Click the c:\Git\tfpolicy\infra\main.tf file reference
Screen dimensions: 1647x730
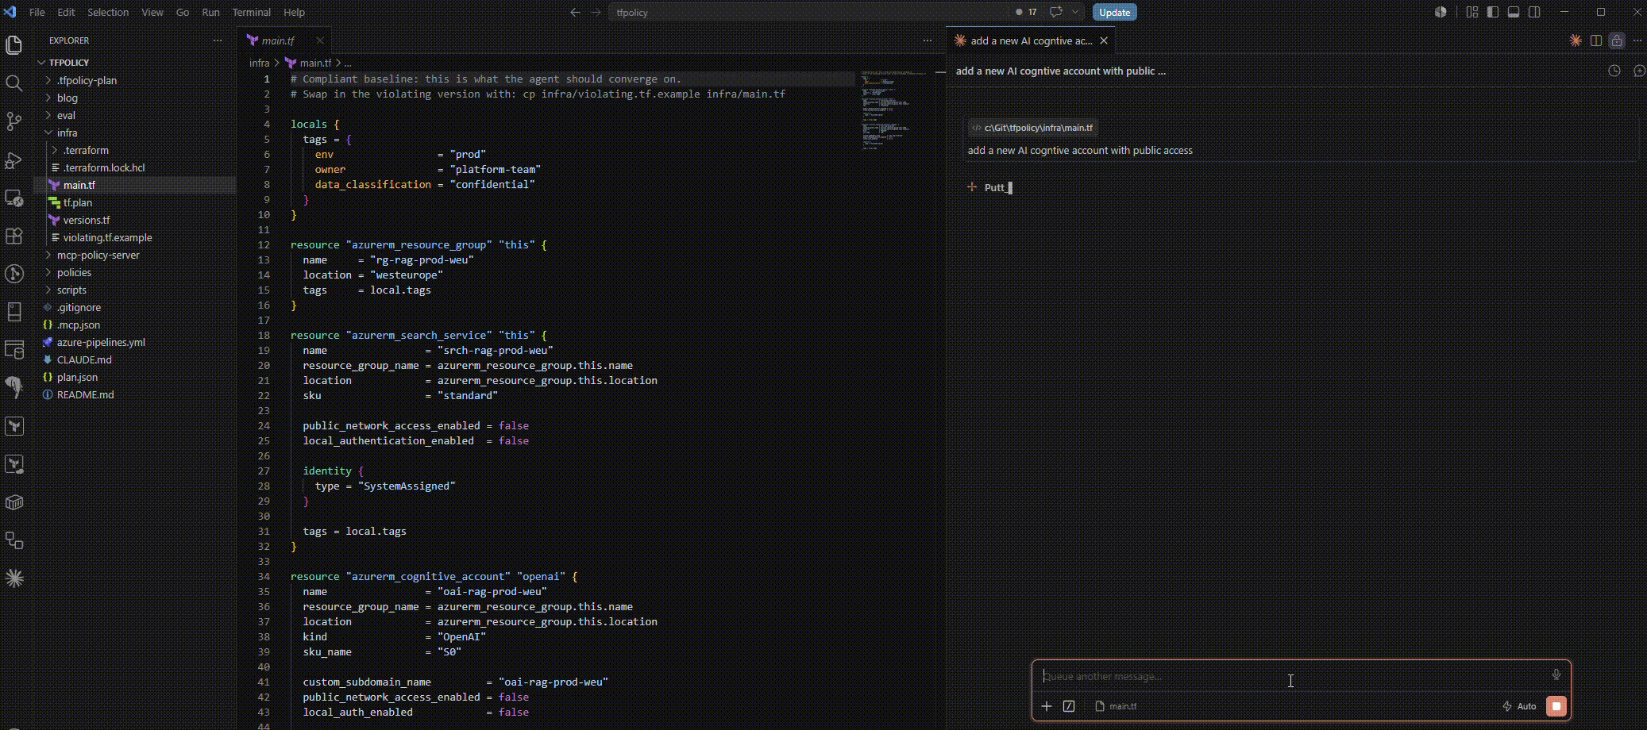coord(1032,128)
